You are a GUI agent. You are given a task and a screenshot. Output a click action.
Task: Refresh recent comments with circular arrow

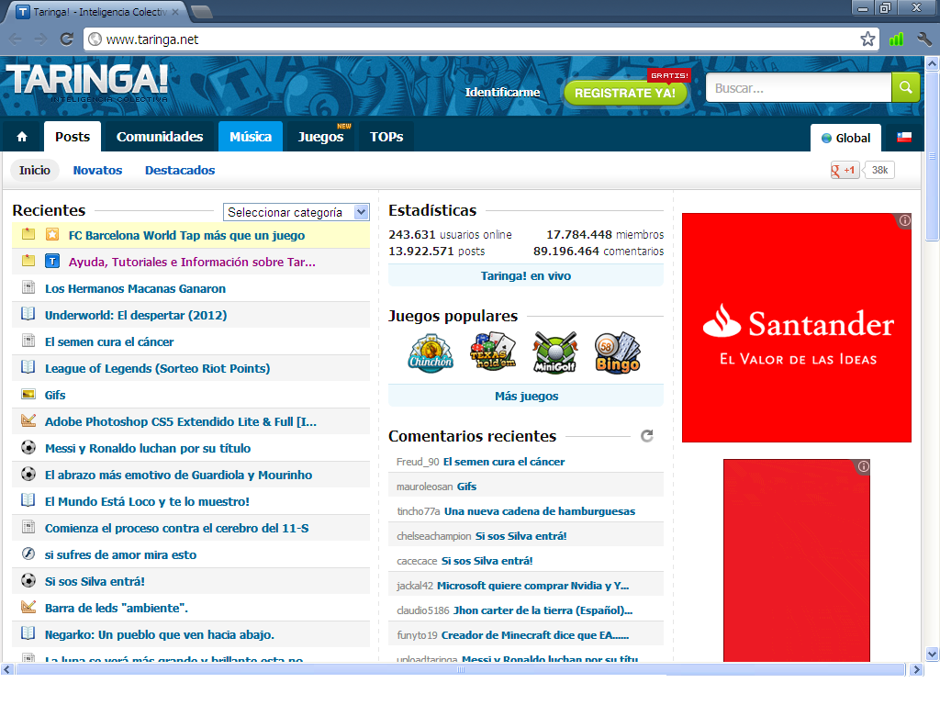(647, 436)
